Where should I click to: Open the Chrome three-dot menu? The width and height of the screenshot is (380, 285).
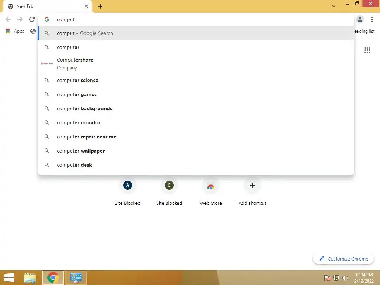[372, 19]
